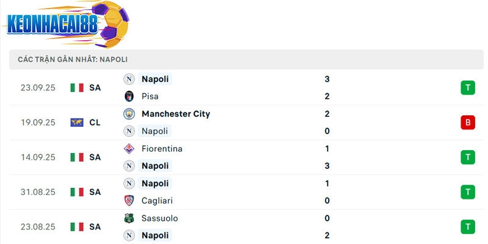Open the Manchester City team link

pyautogui.click(x=176, y=114)
